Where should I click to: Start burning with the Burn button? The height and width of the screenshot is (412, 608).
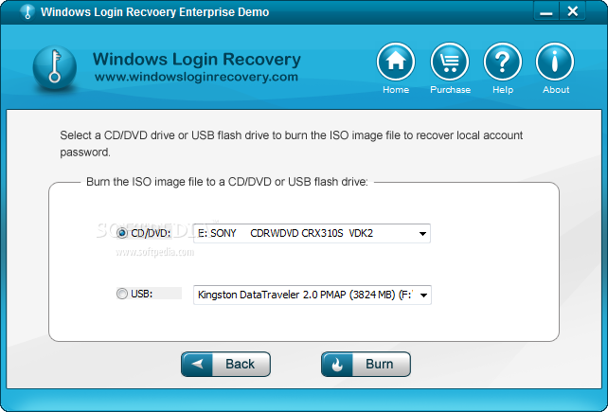(x=366, y=364)
